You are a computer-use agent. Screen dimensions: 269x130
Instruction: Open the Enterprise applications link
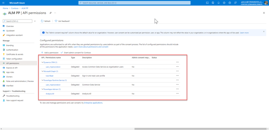[93, 103]
